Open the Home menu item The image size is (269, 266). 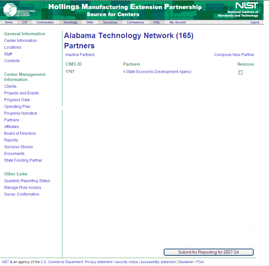click(x=9, y=22)
